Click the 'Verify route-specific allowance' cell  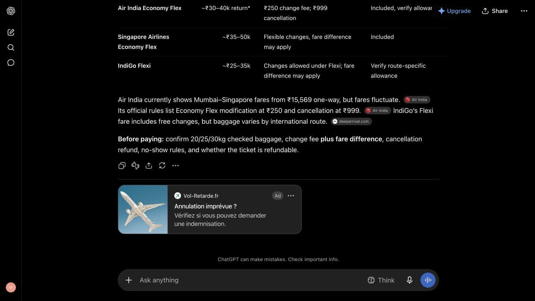(x=398, y=71)
